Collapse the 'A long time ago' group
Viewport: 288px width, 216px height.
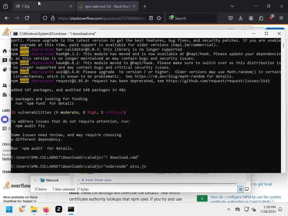(79, 180)
